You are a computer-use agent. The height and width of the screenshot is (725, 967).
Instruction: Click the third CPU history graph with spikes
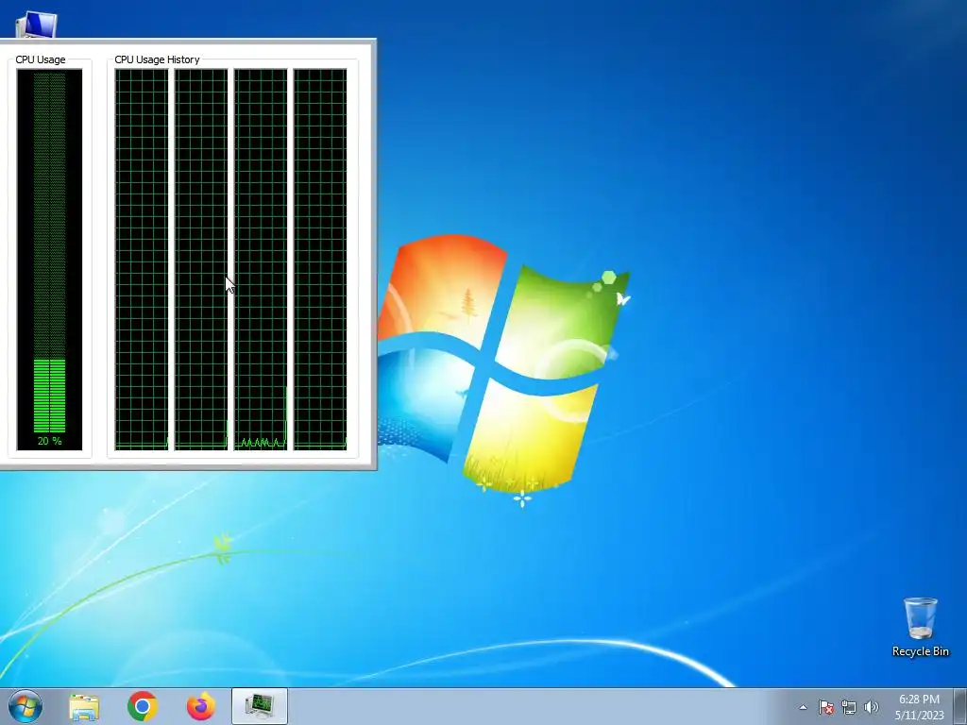[x=261, y=260]
